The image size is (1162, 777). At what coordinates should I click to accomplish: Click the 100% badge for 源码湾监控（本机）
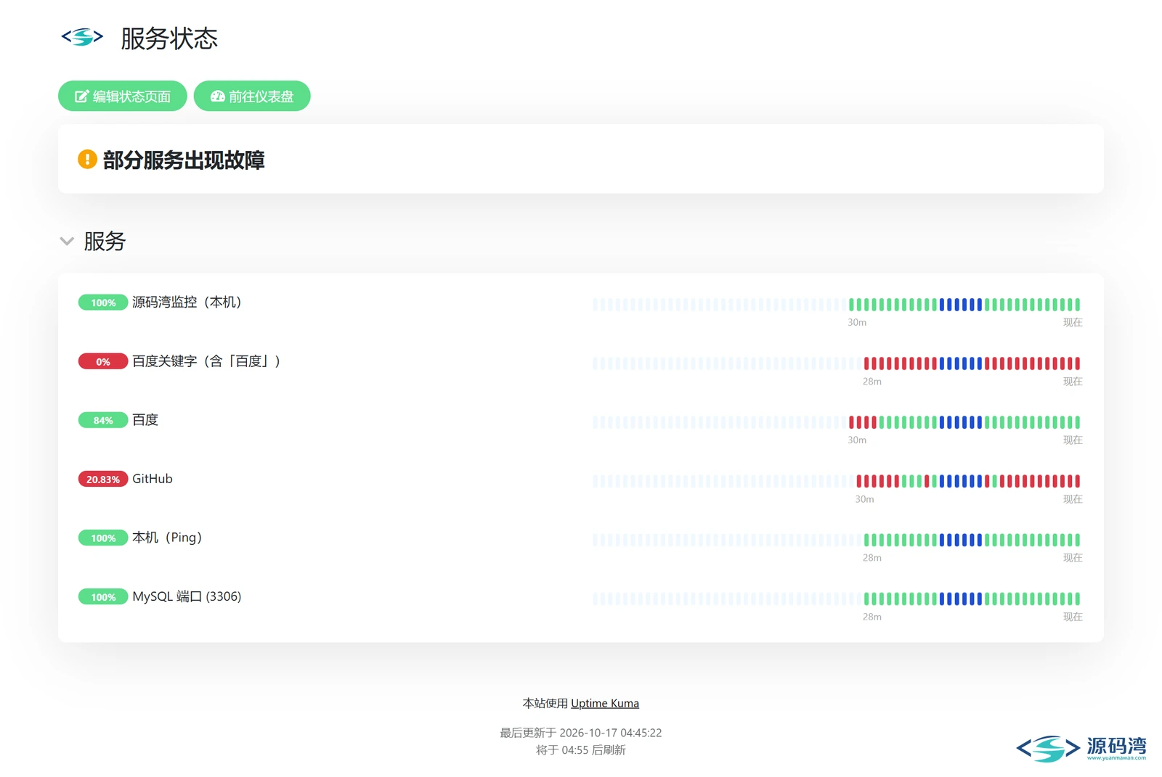(103, 303)
